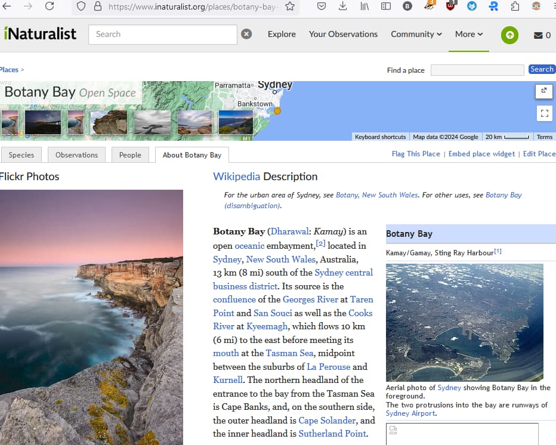Save page to Pocket icon
This screenshot has height=445, width=556.
pyautogui.click(x=322, y=7)
